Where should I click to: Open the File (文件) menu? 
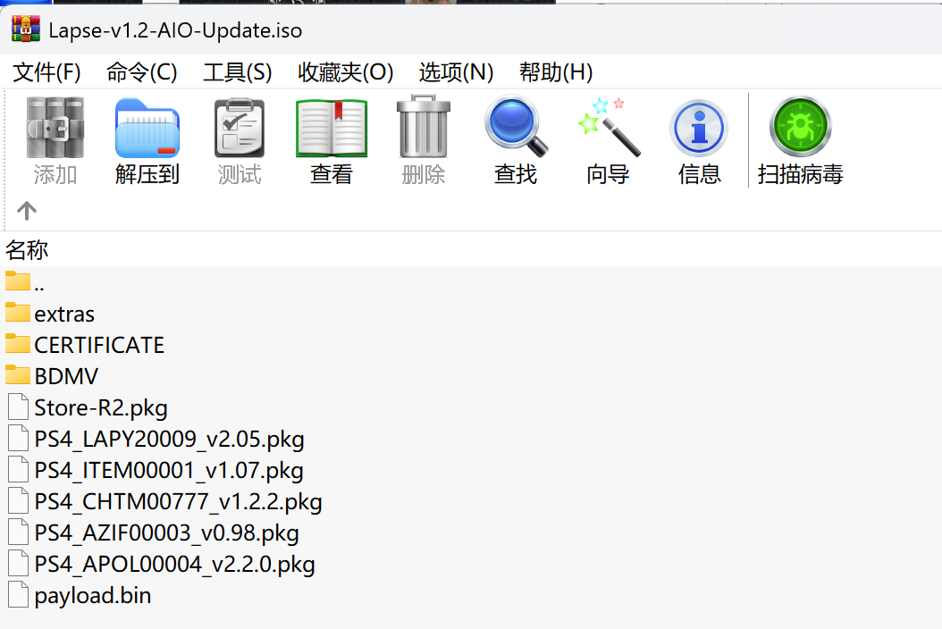click(x=46, y=72)
